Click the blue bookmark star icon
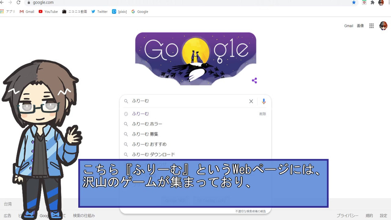This screenshot has width=391, height=220. tap(354, 2)
